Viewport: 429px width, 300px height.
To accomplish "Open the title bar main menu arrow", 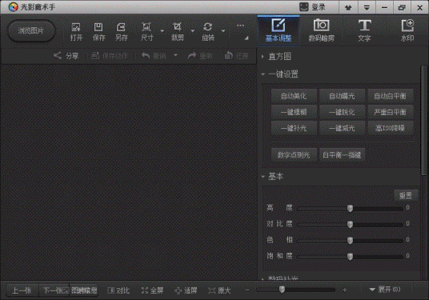I will (x=367, y=7).
